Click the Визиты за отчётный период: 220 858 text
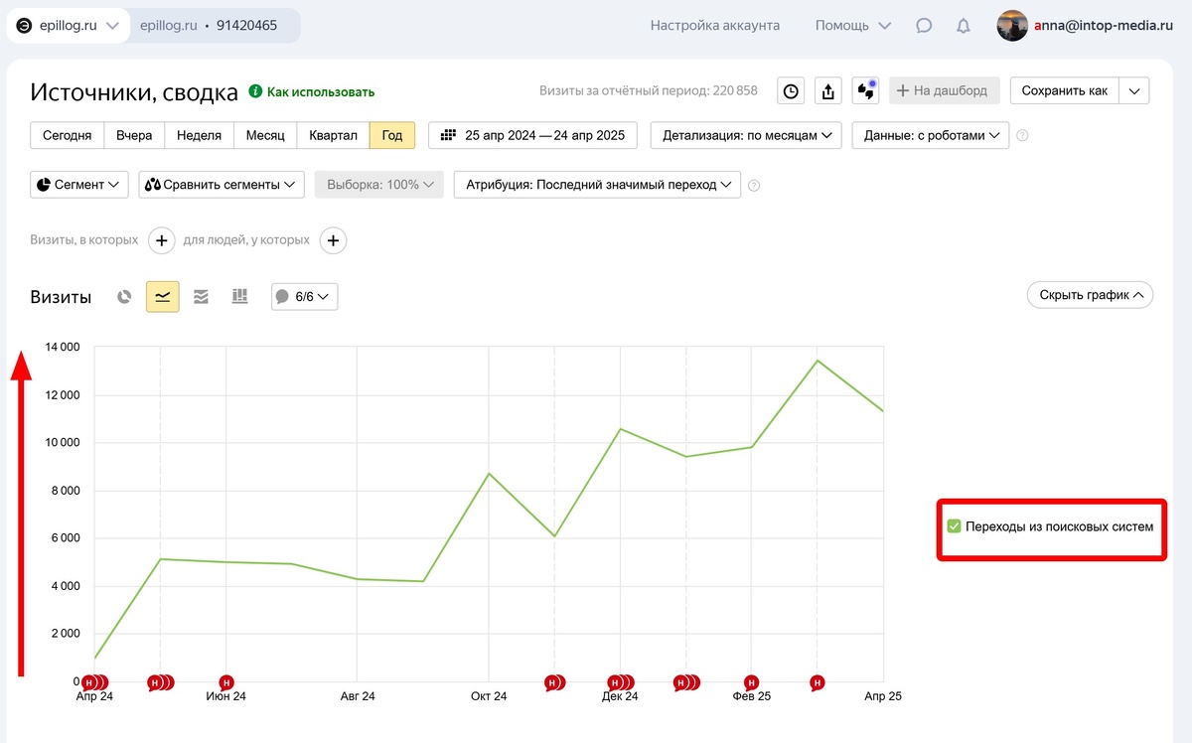 (x=649, y=91)
